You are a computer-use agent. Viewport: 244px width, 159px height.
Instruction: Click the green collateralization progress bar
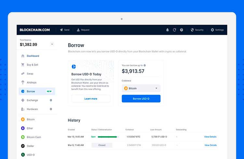coord(108,137)
